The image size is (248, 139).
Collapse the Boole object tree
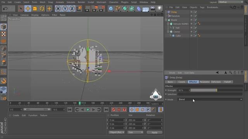click(x=166, y=20)
